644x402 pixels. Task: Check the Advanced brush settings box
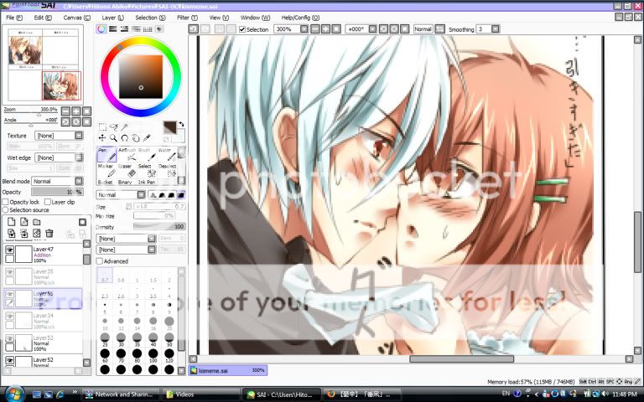(99, 261)
